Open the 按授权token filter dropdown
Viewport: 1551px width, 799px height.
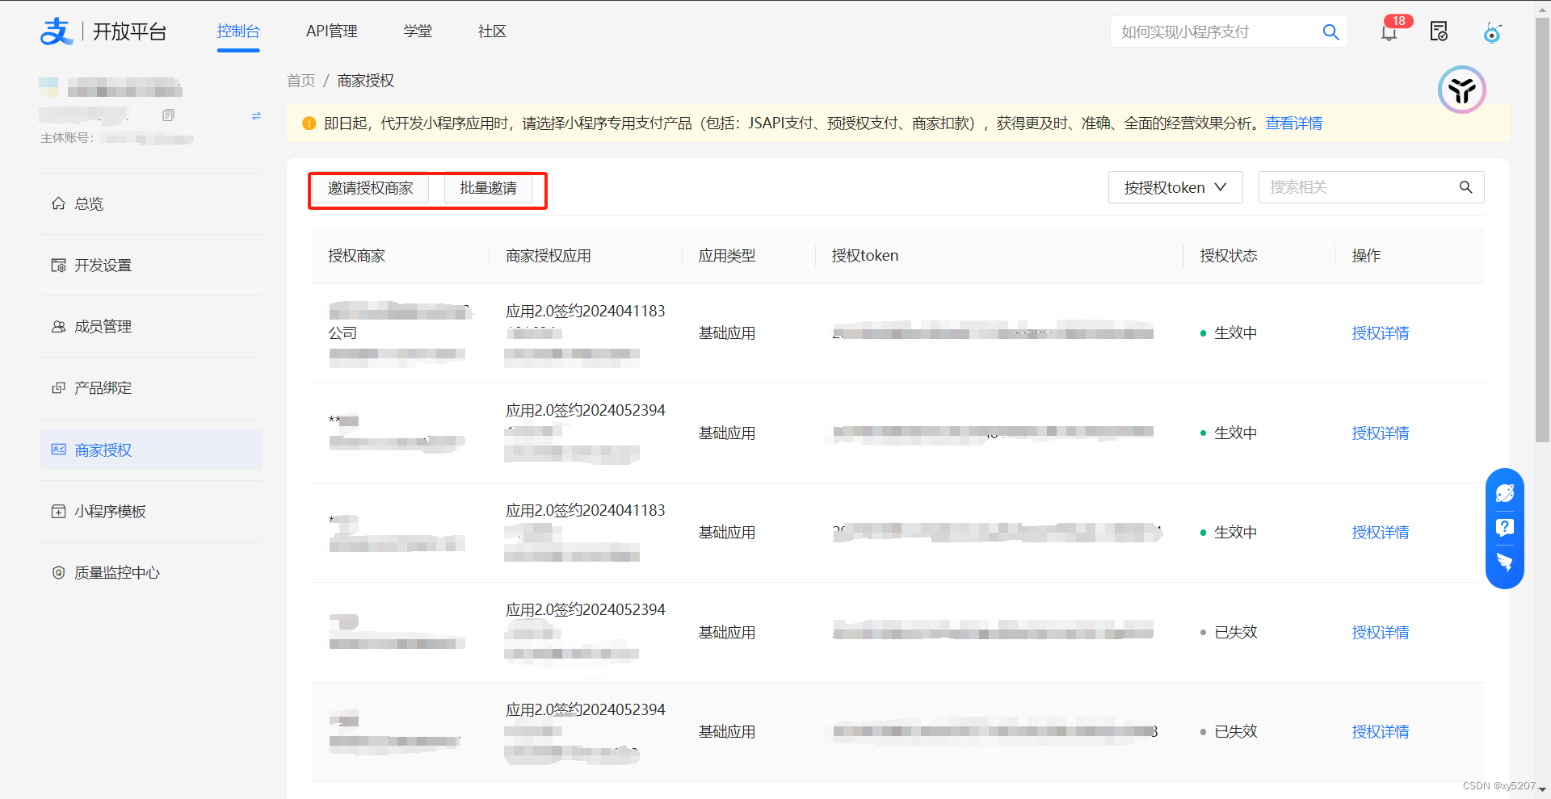[x=1175, y=187]
